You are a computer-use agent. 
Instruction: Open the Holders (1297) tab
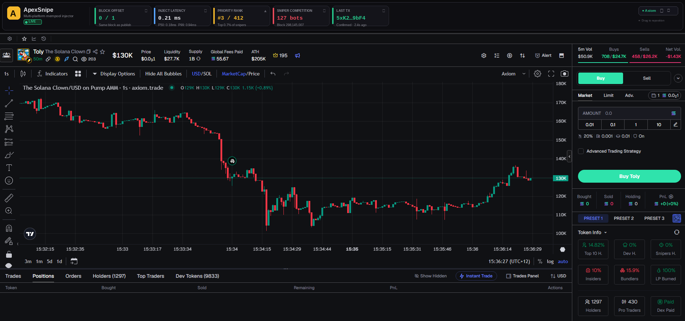(x=109, y=276)
